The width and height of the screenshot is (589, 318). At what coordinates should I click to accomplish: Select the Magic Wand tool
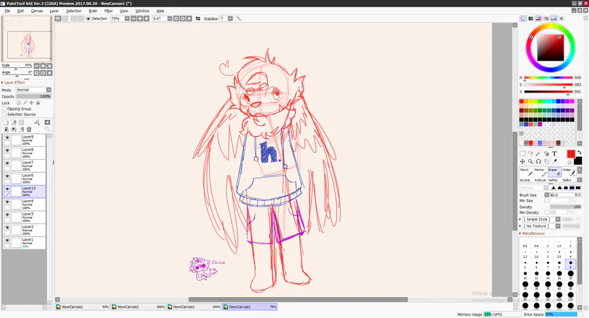(539, 153)
